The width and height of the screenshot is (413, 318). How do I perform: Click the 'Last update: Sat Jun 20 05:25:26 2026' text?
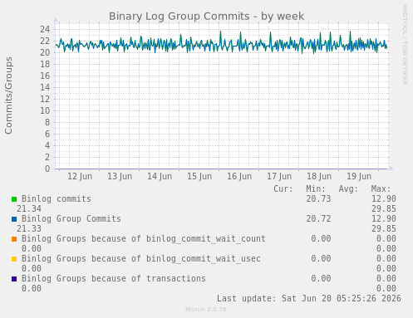[309, 299]
